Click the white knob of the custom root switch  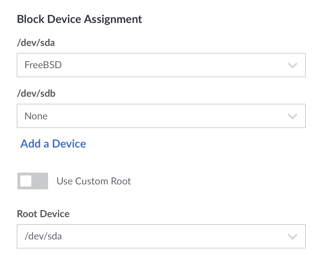26,181
